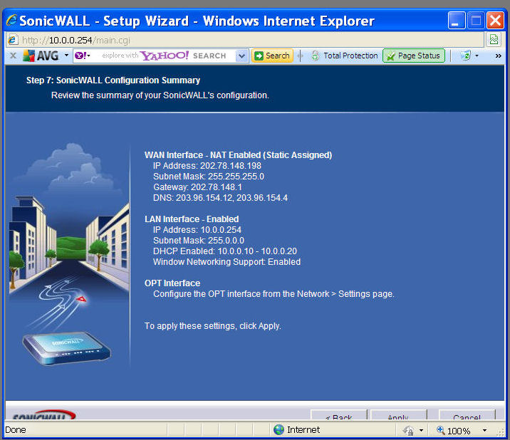Click the Internet zone globe icon
Image resolution: width=510 pixels, height=440 pixels.
(x=279, y=430)
